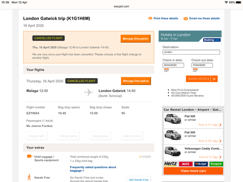The height and width of the screenshot is (182, 243).
Task: Click the walking person icon beside Hands Free
Action: pyautogui.click(x=29, y=178)
